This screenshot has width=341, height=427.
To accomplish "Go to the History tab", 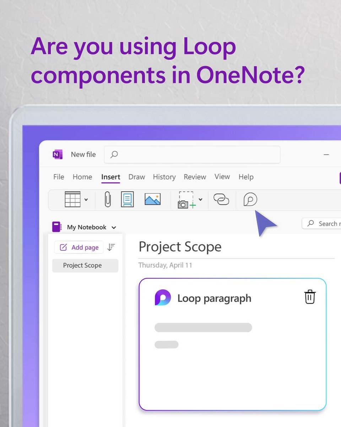I will [x=164, y=177].
